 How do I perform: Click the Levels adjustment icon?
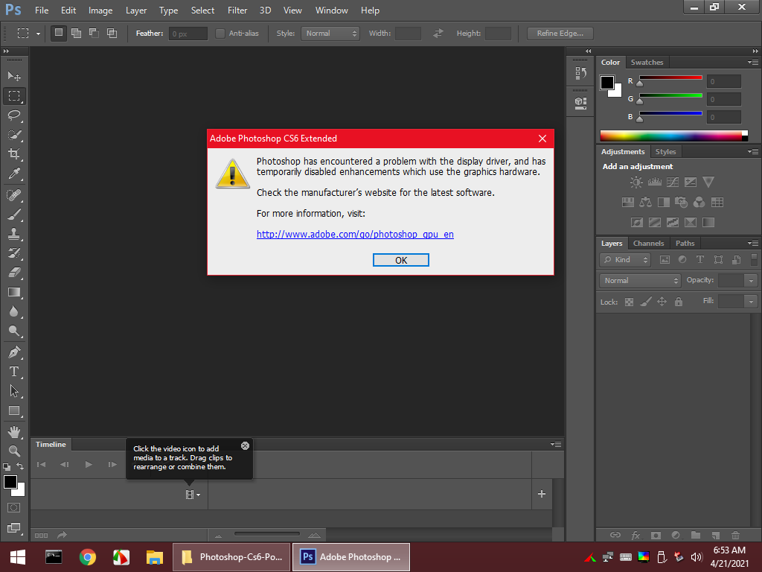click(655, 182)
